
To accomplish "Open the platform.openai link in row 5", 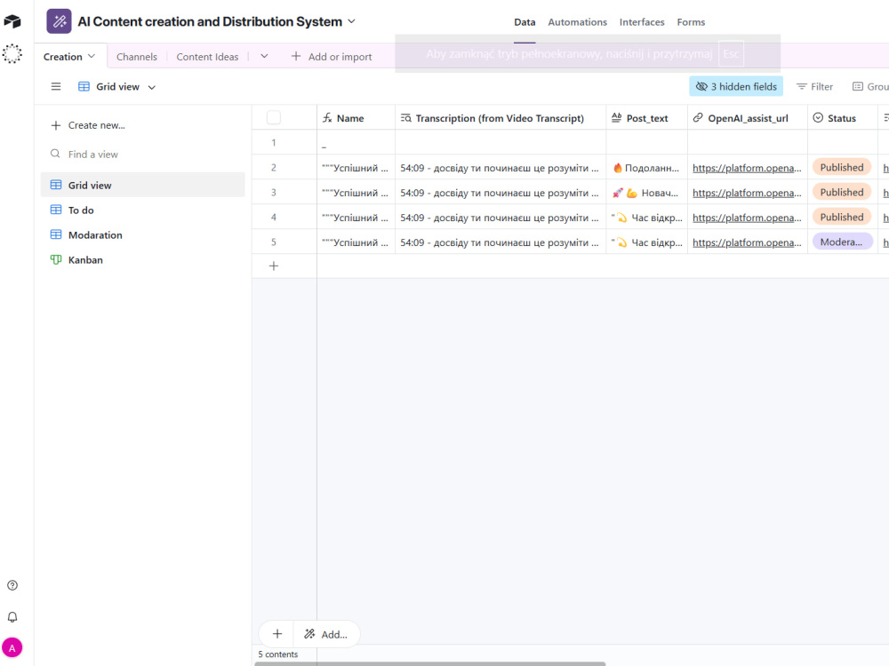I will (747, 243).
